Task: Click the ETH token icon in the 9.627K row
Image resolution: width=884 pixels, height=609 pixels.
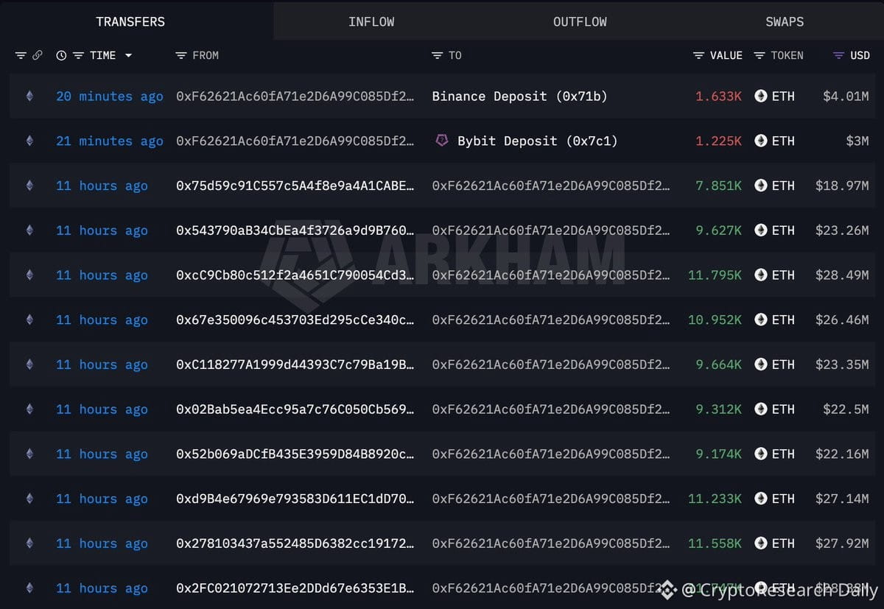Action: tap(761, 230)
